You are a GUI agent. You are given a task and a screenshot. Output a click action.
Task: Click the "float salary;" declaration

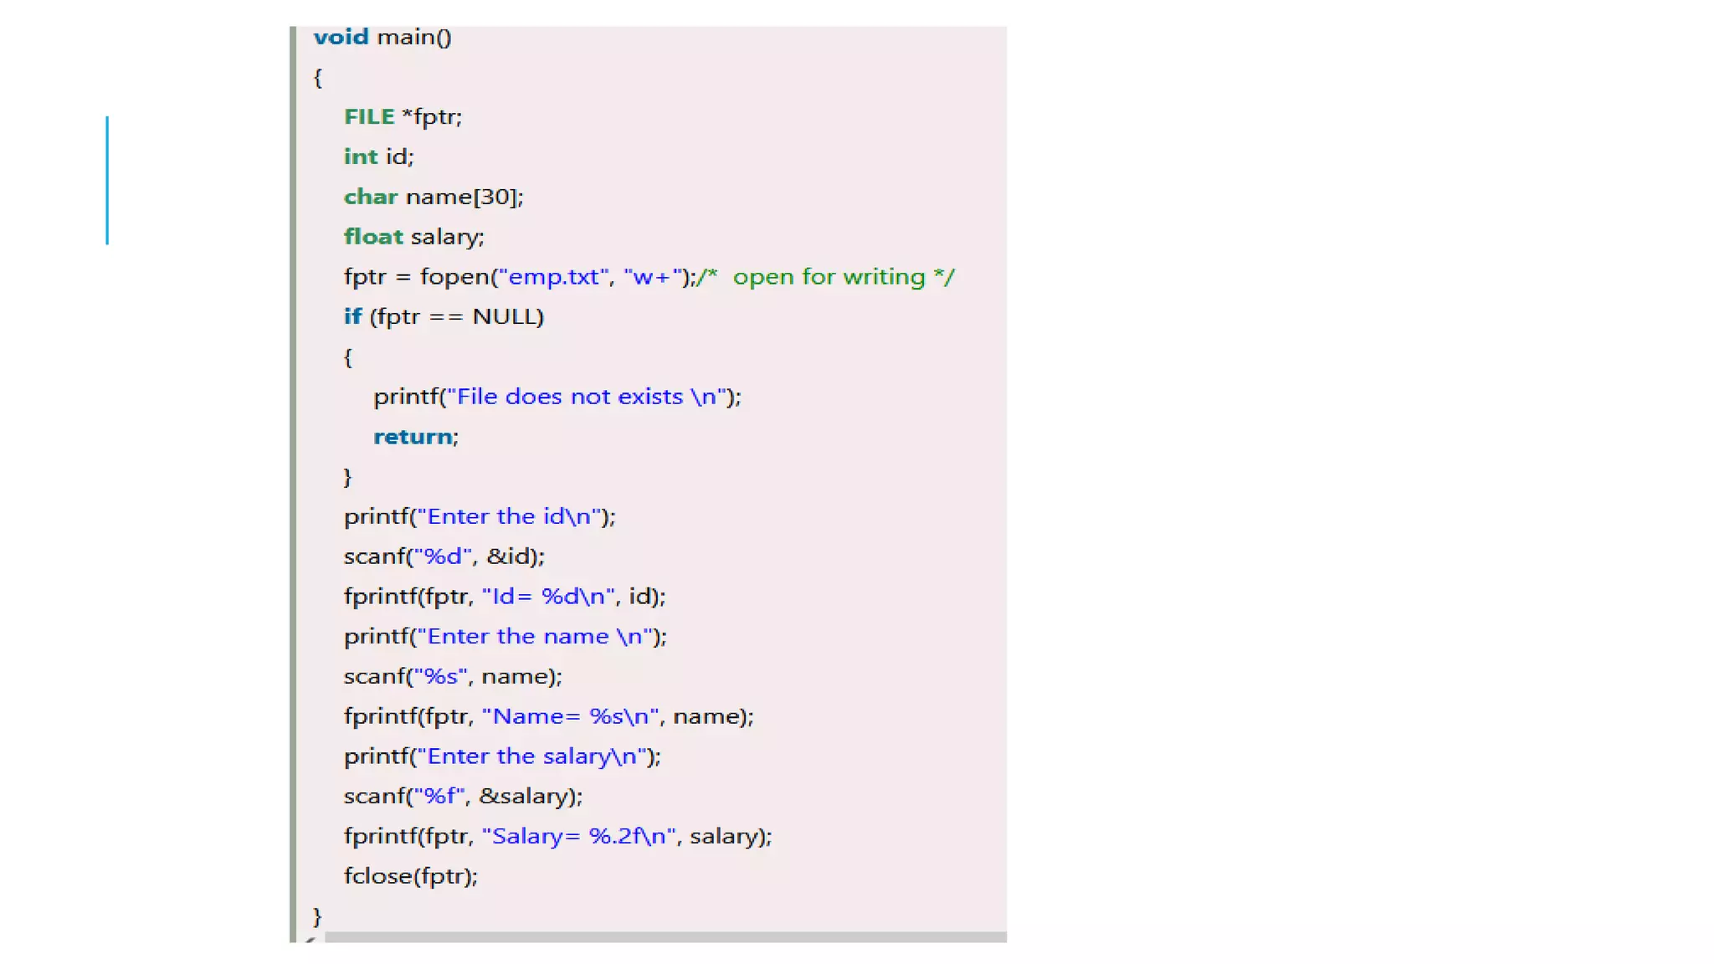413,238
